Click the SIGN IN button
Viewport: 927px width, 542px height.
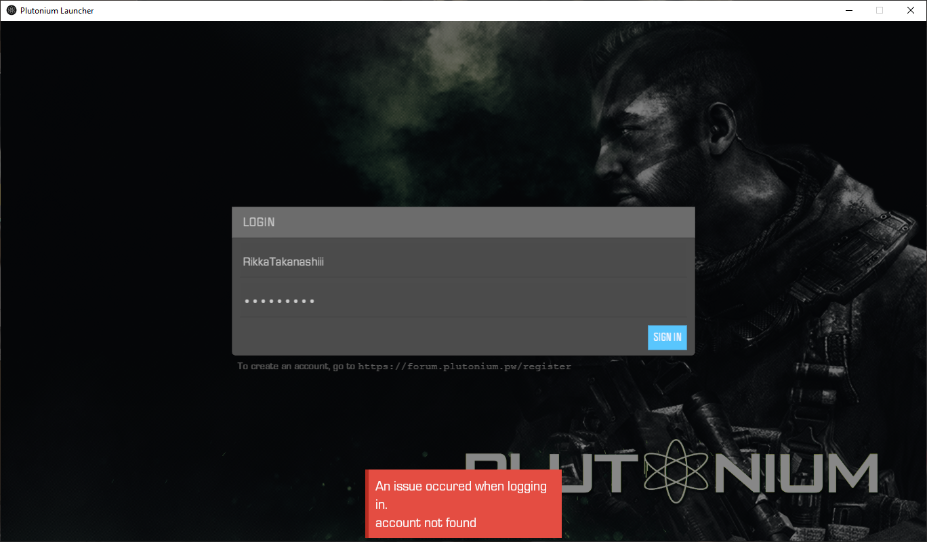pyautogui.click(x=667, y=337)
